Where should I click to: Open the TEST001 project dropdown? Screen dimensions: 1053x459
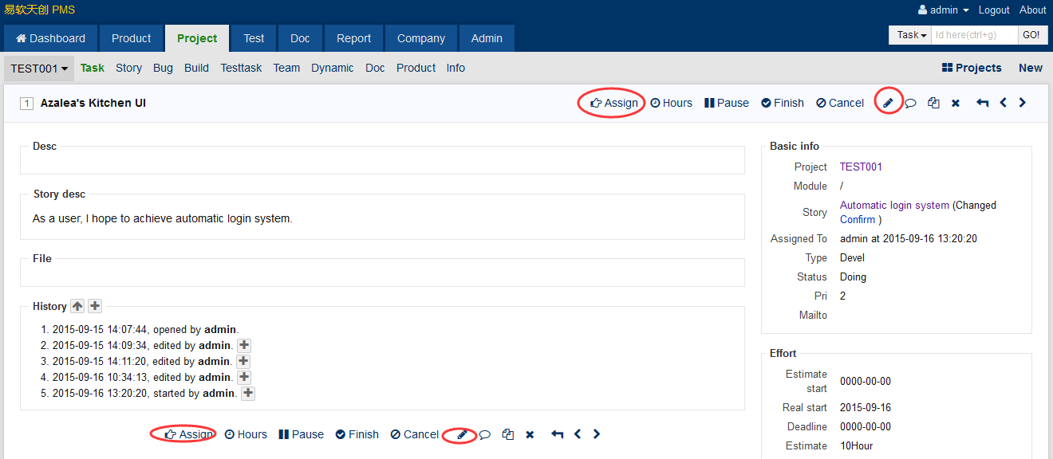coord(39,69)
